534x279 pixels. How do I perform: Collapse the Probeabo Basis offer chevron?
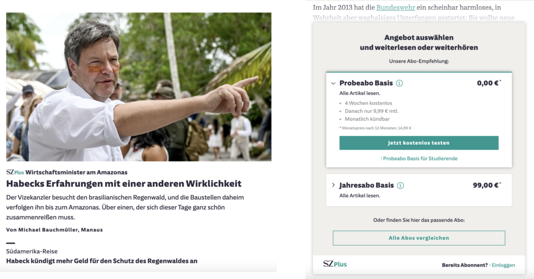pyautogui.click(x=333, y=83)
